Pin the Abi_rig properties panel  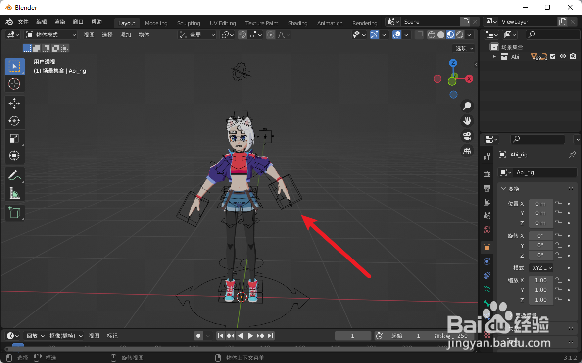(572, 155)
